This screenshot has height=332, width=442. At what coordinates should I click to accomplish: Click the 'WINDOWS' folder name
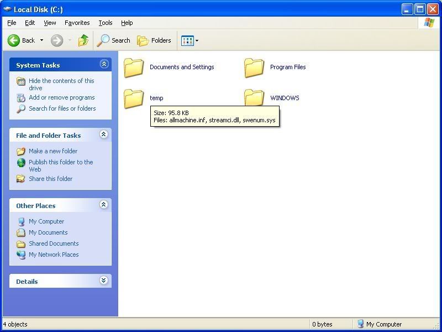coord(285,98)
